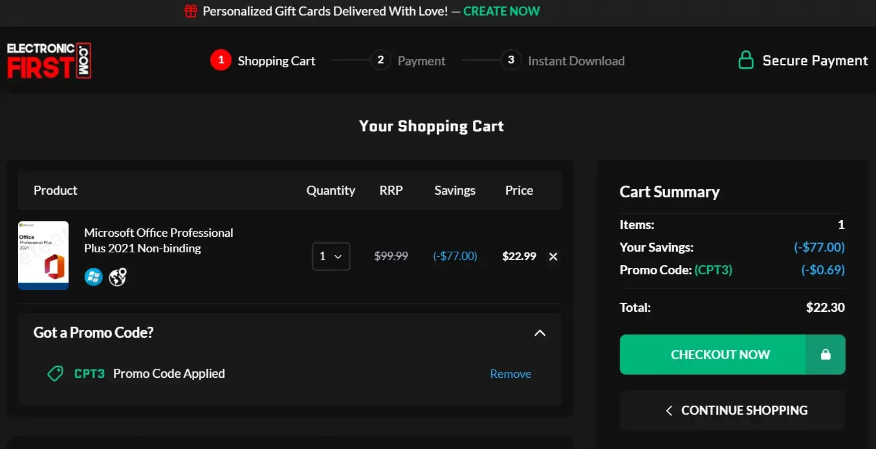Follow the Create Now gift card link
The width and height of the screenshot is (876, 449).
(x=501, y=11)
